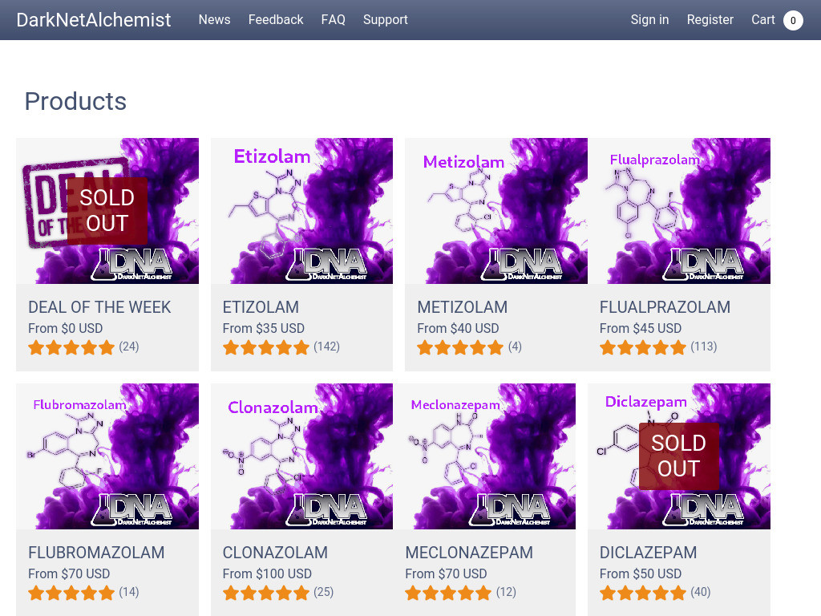Open the Flubromazolam product image
The image size is (821, 616).
coord(107,456)
